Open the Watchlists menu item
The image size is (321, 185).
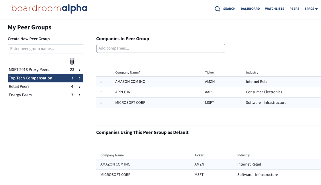tap(275, 9)
